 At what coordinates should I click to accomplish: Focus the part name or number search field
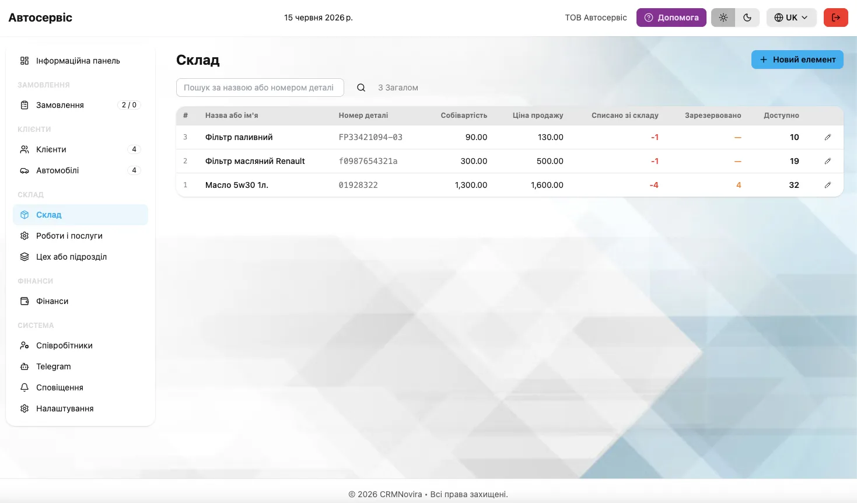pyautogui.click(x=260, y=88)
